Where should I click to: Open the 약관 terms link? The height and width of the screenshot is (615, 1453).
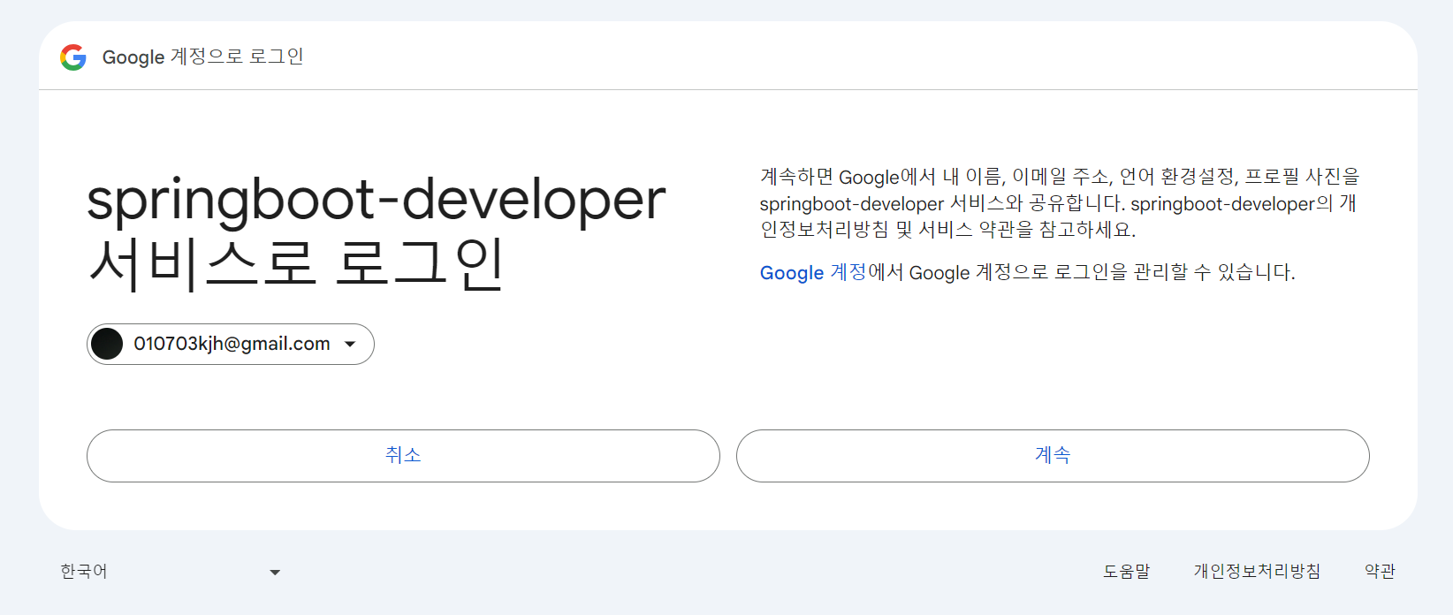[1380, 572]
